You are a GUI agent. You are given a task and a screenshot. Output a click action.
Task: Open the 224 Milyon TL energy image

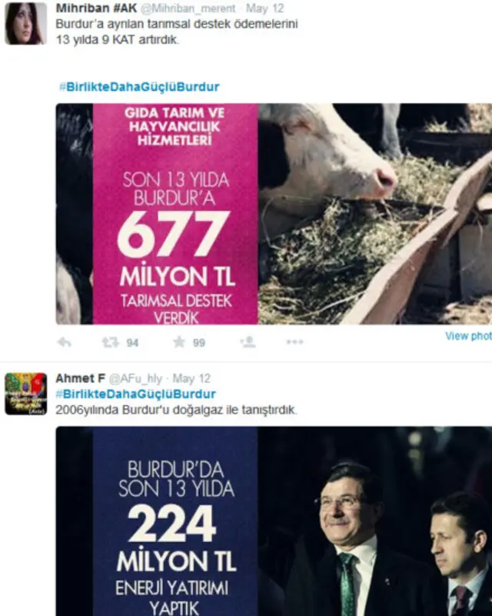click(x=274, y=521)
